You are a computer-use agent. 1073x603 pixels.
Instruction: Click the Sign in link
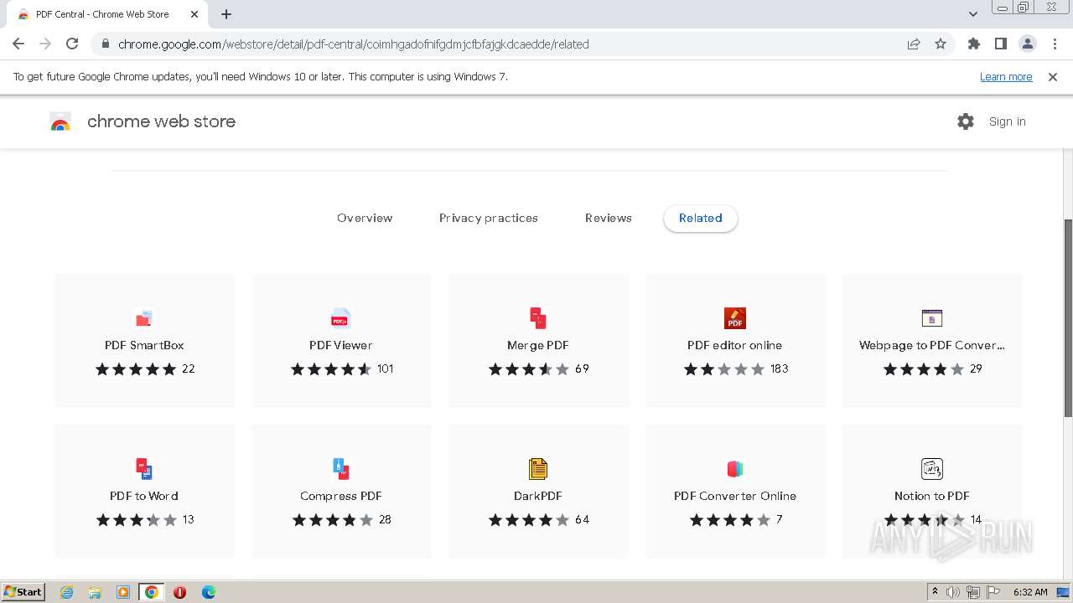[x=1007, y=121]
